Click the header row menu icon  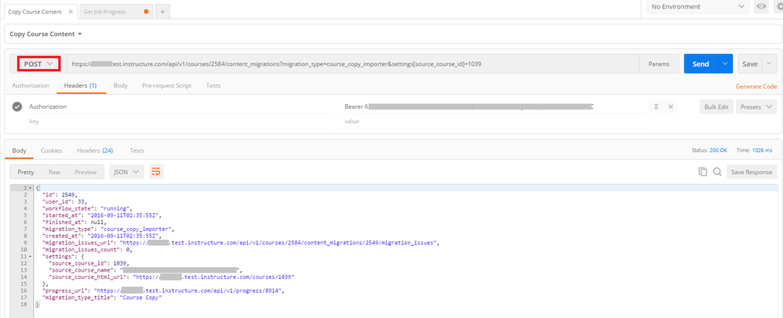coord(656,107)
